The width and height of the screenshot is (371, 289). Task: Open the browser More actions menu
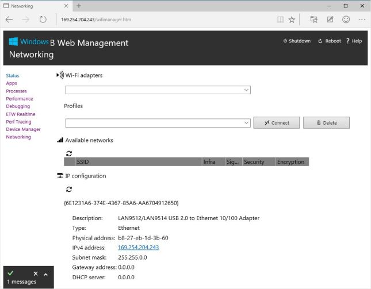pyautogui.click(x=362, y=20)
